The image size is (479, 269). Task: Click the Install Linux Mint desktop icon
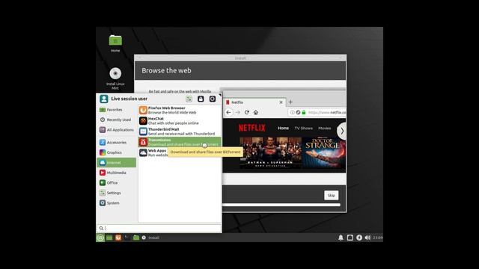(x=115, y=78)
